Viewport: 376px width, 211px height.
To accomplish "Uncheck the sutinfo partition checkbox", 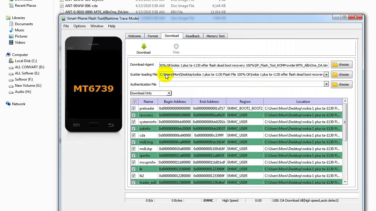I will [x=133, y=129].
